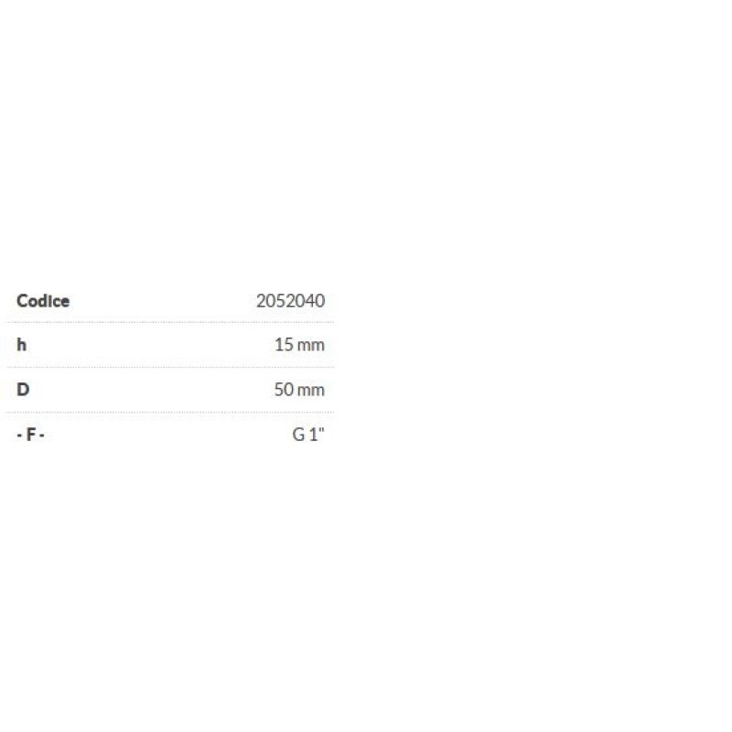Screen dimensions: 732x732
Task: Click the - F - thread label
Action: coord(31,435)
